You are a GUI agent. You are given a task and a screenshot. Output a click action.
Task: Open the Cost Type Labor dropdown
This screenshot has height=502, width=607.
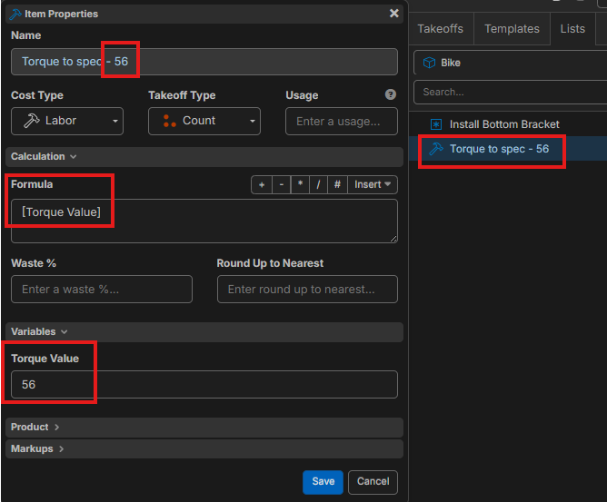(x=67, y=121)
